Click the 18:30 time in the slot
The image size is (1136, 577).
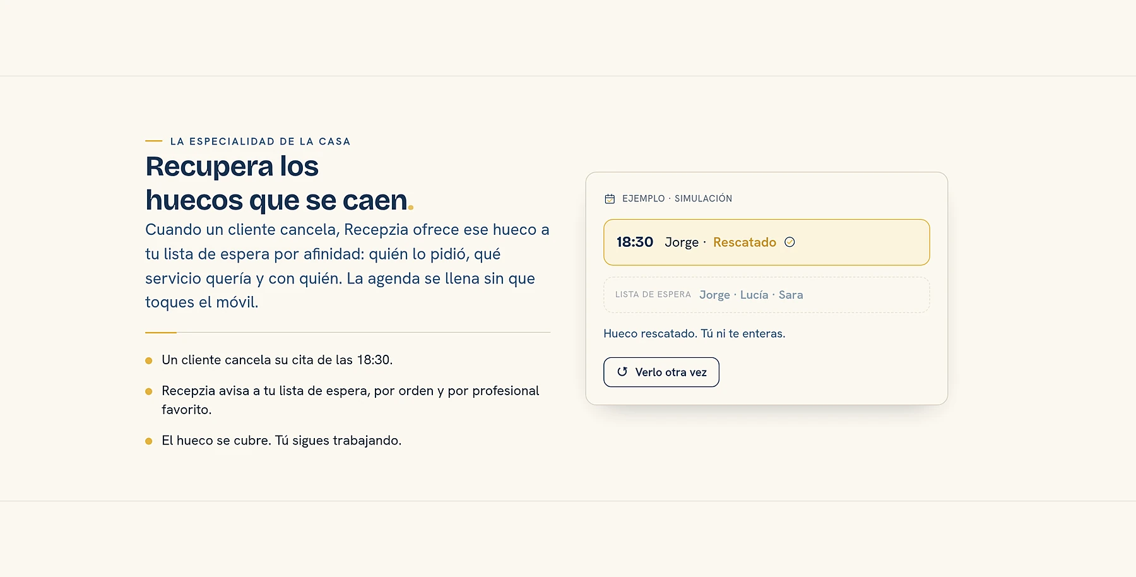coord(635,242)
